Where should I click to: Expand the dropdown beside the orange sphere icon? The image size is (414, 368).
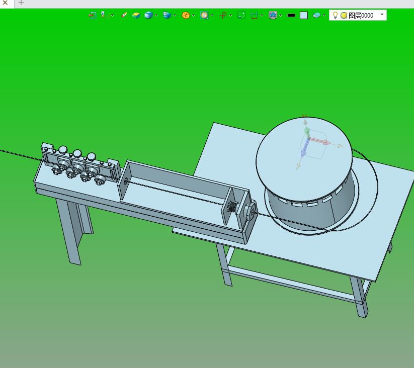click(x=194, y=16)
